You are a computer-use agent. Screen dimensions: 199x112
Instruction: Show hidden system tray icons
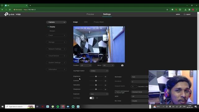pyautogui.click(x=163, y=106)
